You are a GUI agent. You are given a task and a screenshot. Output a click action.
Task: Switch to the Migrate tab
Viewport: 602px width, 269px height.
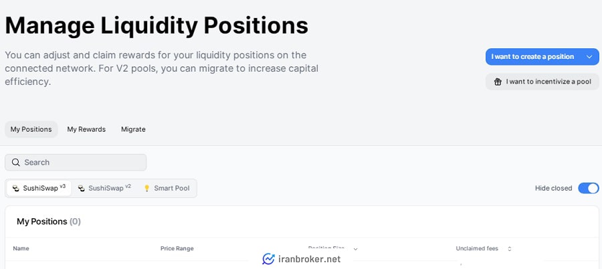(x=133, y=130)
